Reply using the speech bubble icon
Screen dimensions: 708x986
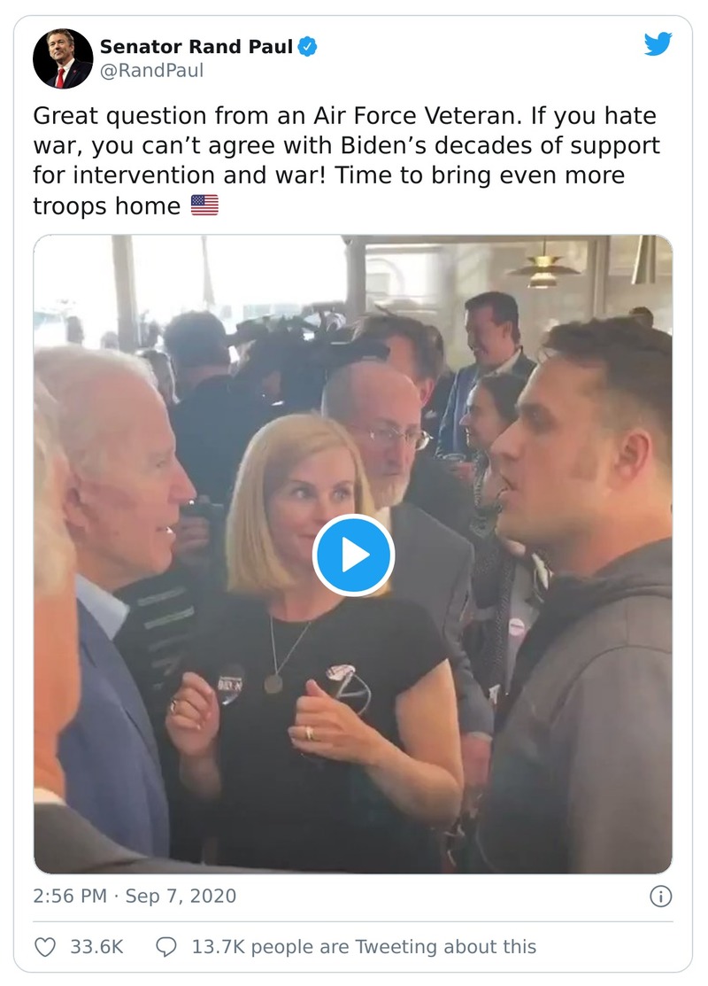pyautogui.click(x=165, y=946)
